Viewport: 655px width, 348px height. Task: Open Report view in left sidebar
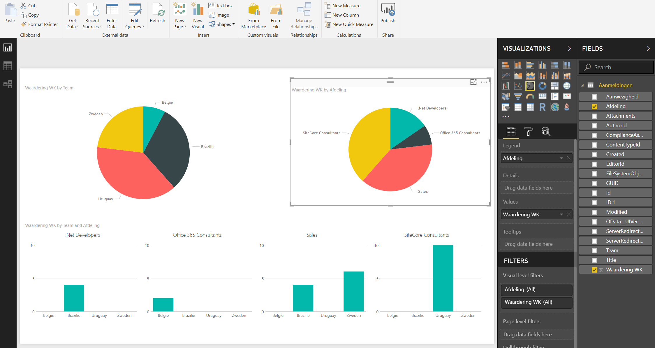pyautogui.click(x=8, y=47)
